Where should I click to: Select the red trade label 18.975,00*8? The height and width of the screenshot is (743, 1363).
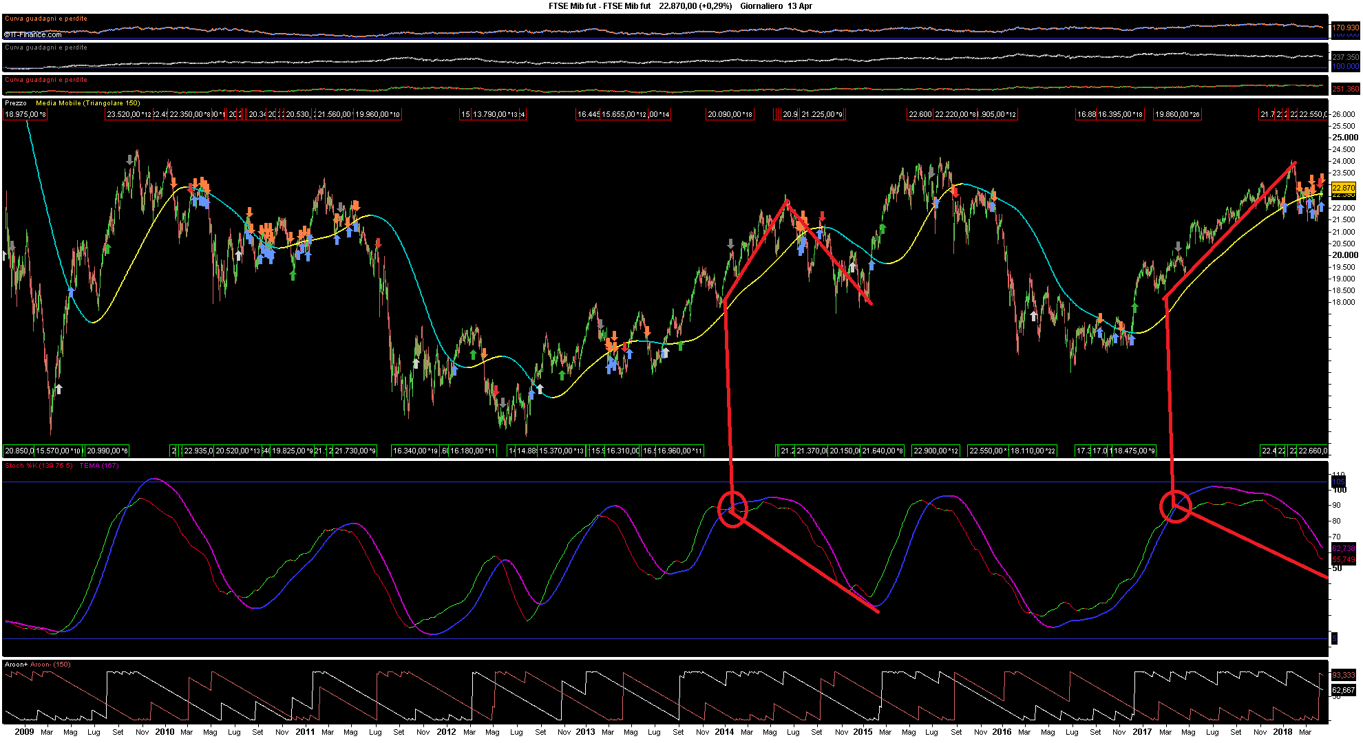click(x=25, y=115)
